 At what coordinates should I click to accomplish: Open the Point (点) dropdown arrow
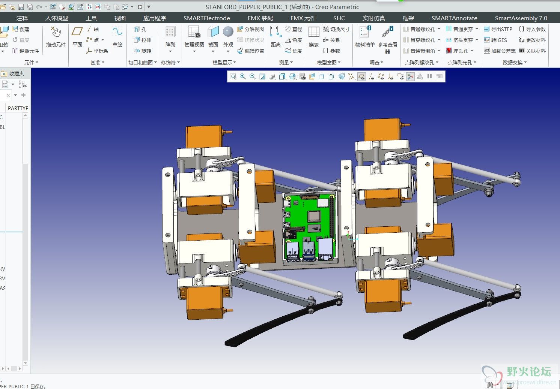click(102, 40)
